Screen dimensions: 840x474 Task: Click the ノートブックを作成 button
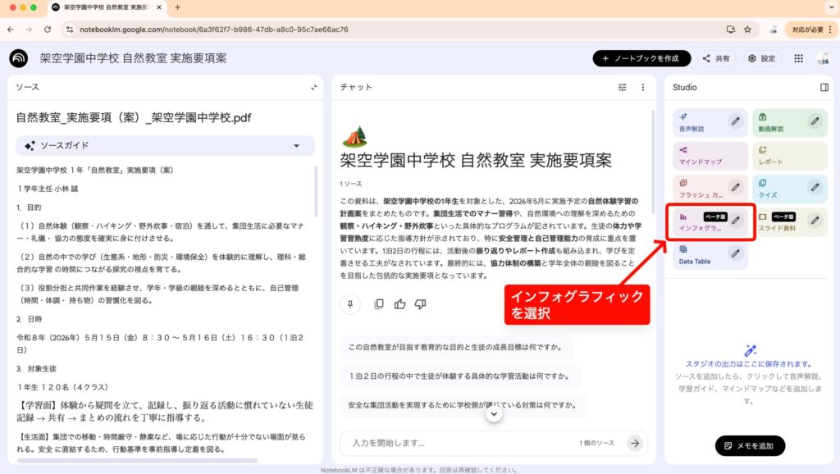click(x=641, y=59)
